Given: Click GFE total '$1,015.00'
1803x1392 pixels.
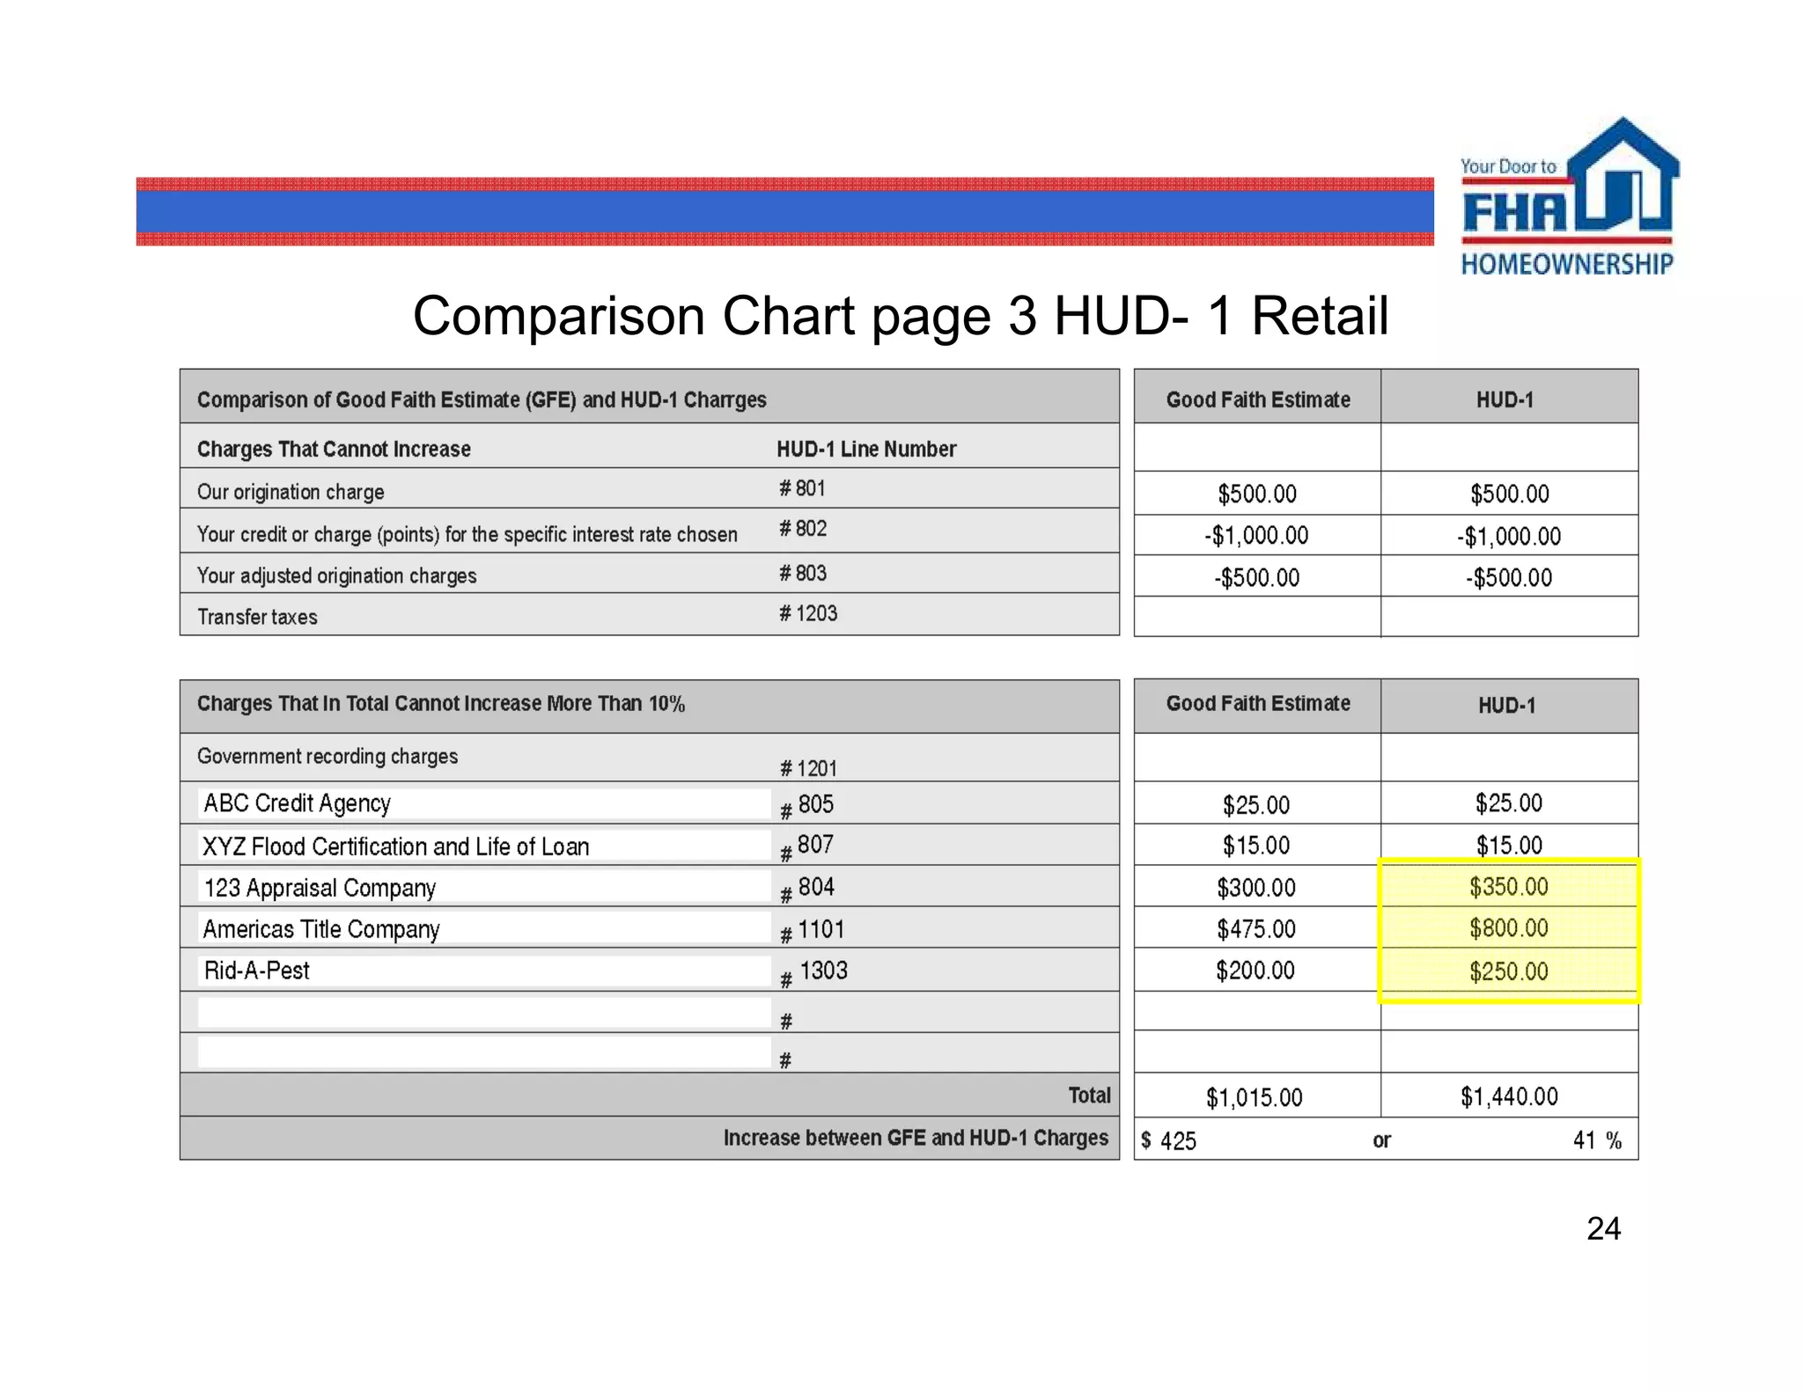Looking at the screenshot, I should pyautogui.click(x=1254, y=1097).
